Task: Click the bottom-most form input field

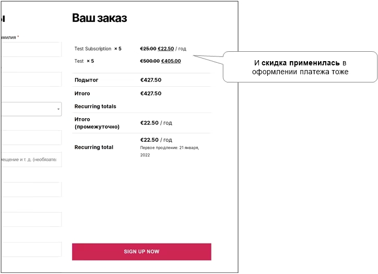Action: click(31, 249)
